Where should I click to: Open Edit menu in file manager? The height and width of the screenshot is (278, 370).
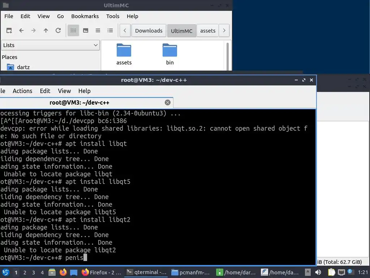25,16
